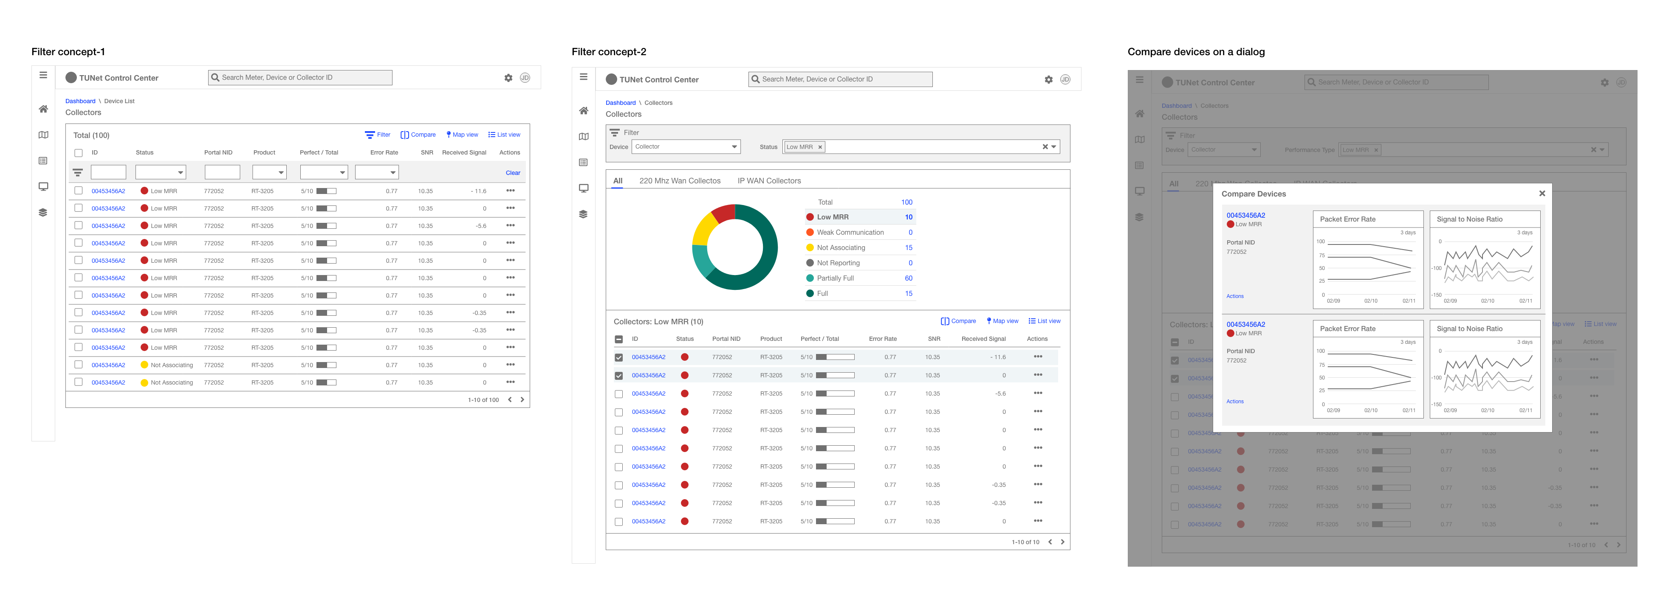Click search field in Filter concept-2 header

click(x=840, y=79)
